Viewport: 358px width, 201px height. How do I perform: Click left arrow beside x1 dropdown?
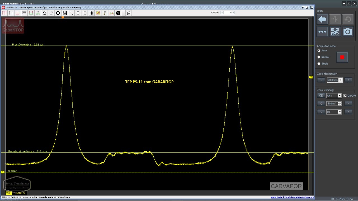[321, 112]
